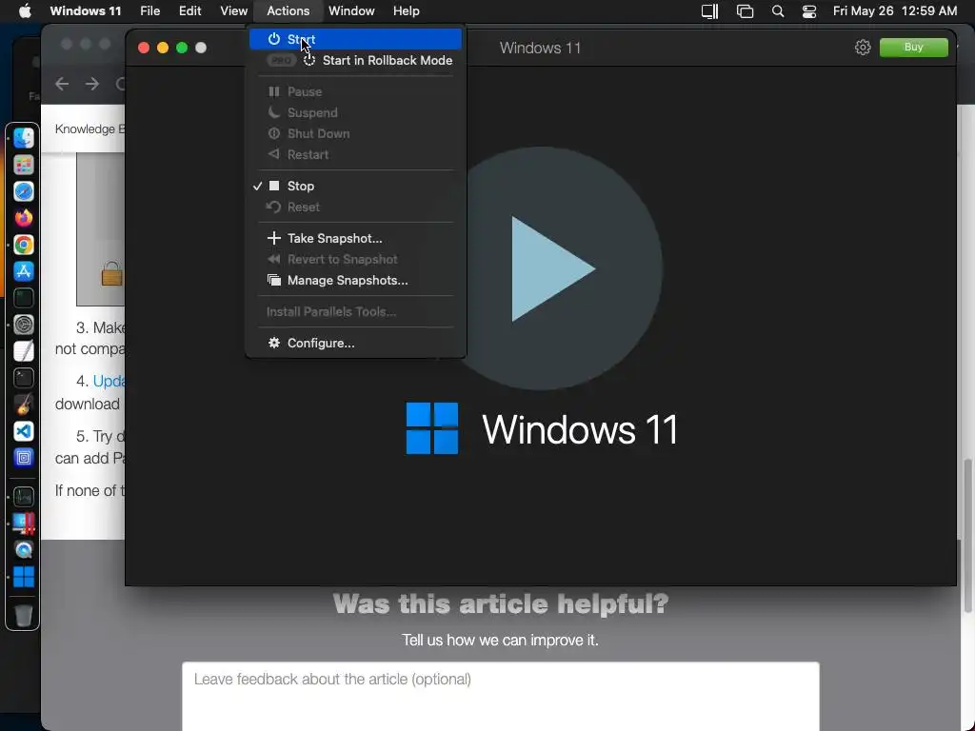Open the Trash in the Dock

pyautogui.click(x=24, y=616)
